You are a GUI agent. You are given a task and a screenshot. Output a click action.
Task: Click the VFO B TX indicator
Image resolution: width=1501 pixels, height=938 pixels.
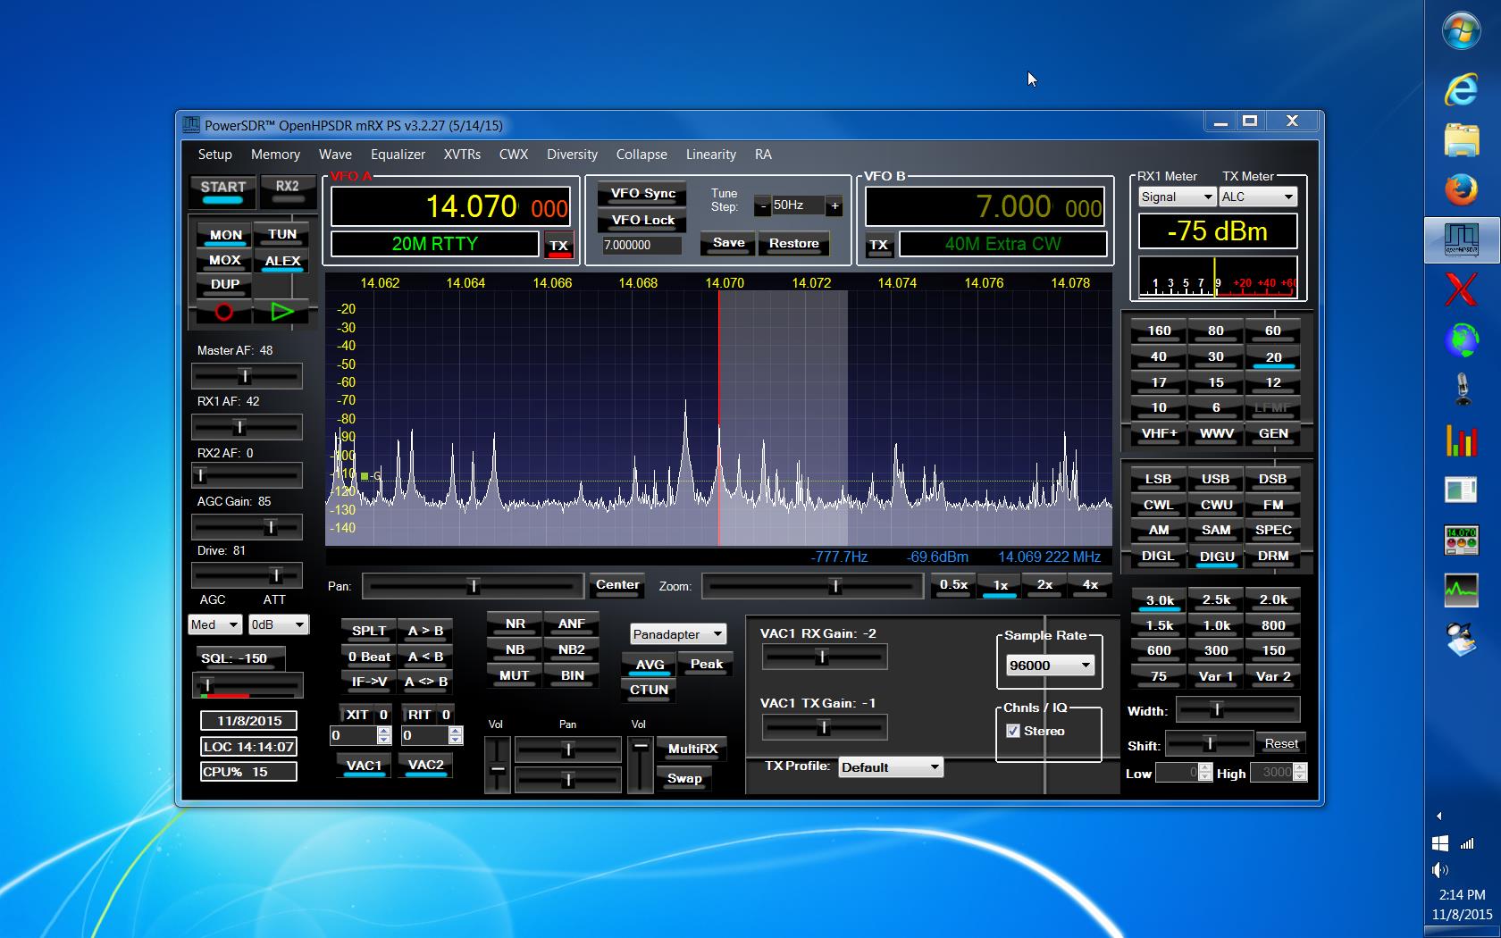point(879,245)
